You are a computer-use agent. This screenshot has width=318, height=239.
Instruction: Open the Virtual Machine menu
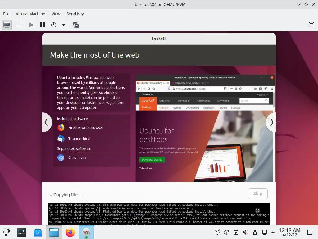coord(30,14)
